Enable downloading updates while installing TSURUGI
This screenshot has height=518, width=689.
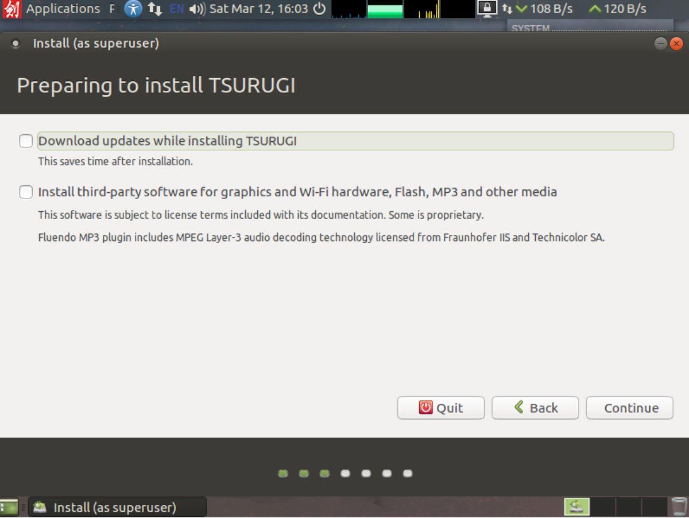(25, 141)
